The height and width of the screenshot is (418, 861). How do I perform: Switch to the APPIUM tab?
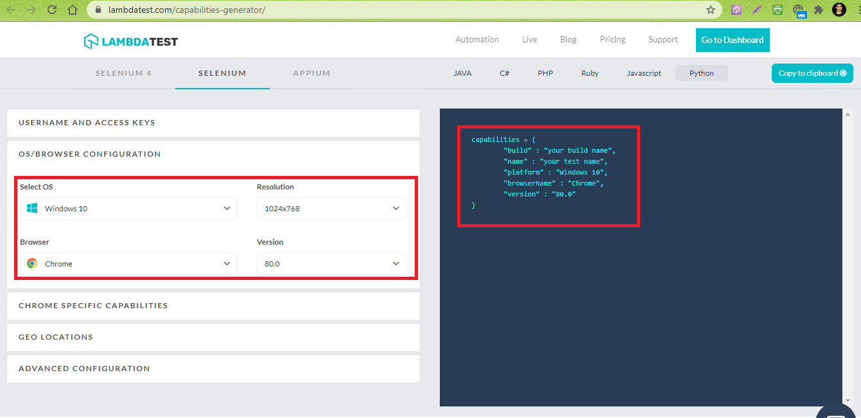point(311,73)
